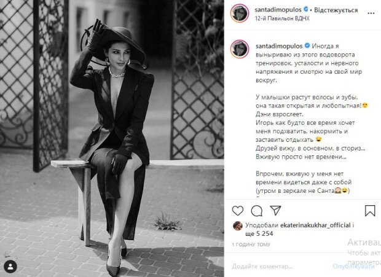The width and height of the screenshot is (381, 277).
Task: Open the 1 годину тому timestamp
Action: click(251, 244)
